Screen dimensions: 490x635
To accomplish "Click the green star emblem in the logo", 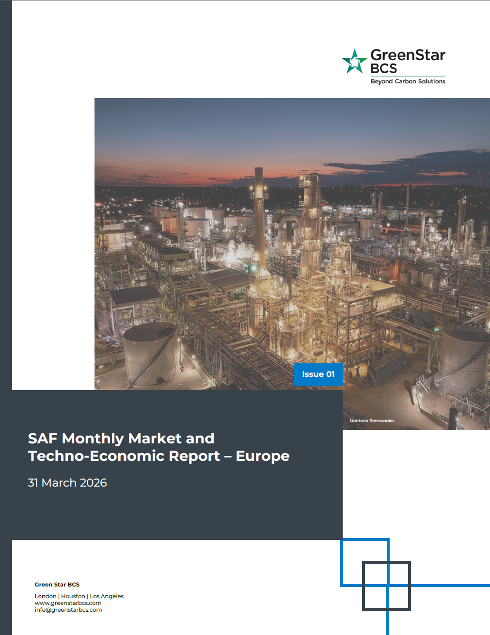I will (355, 61).
